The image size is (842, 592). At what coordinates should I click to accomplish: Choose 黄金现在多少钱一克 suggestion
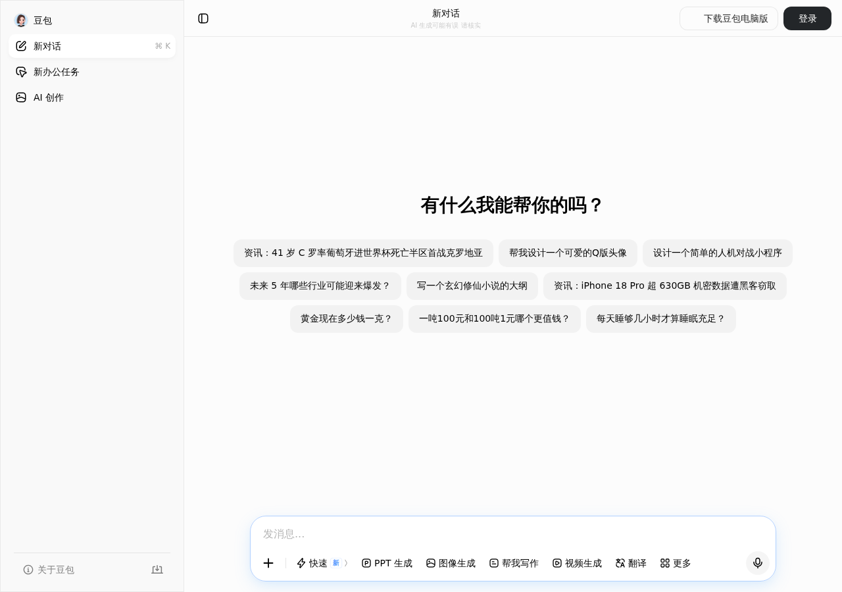(347, 319)
